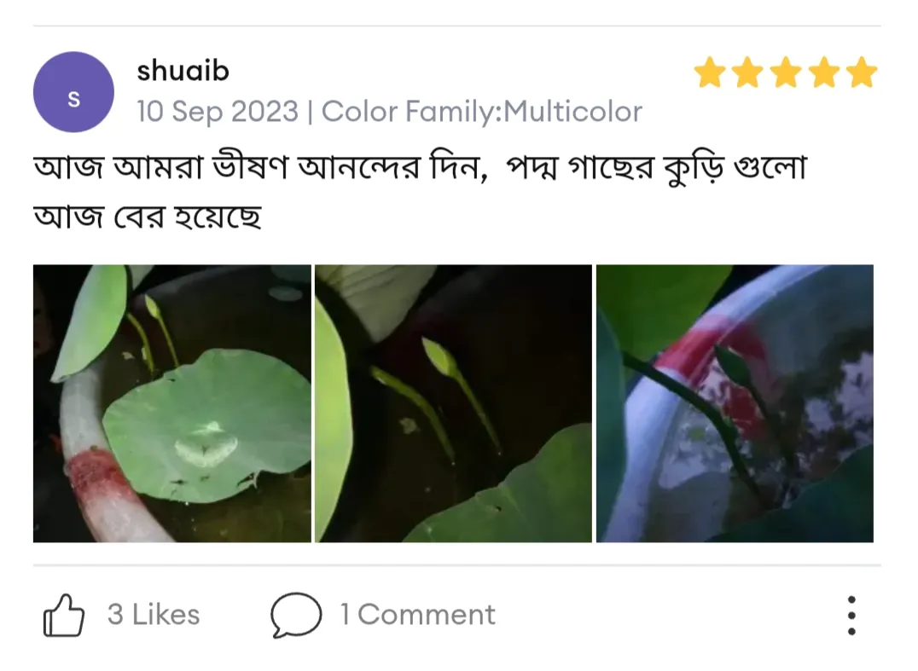Click the third gold rating star
This screenshot has width=918, height=671.
tap(786, 72)
